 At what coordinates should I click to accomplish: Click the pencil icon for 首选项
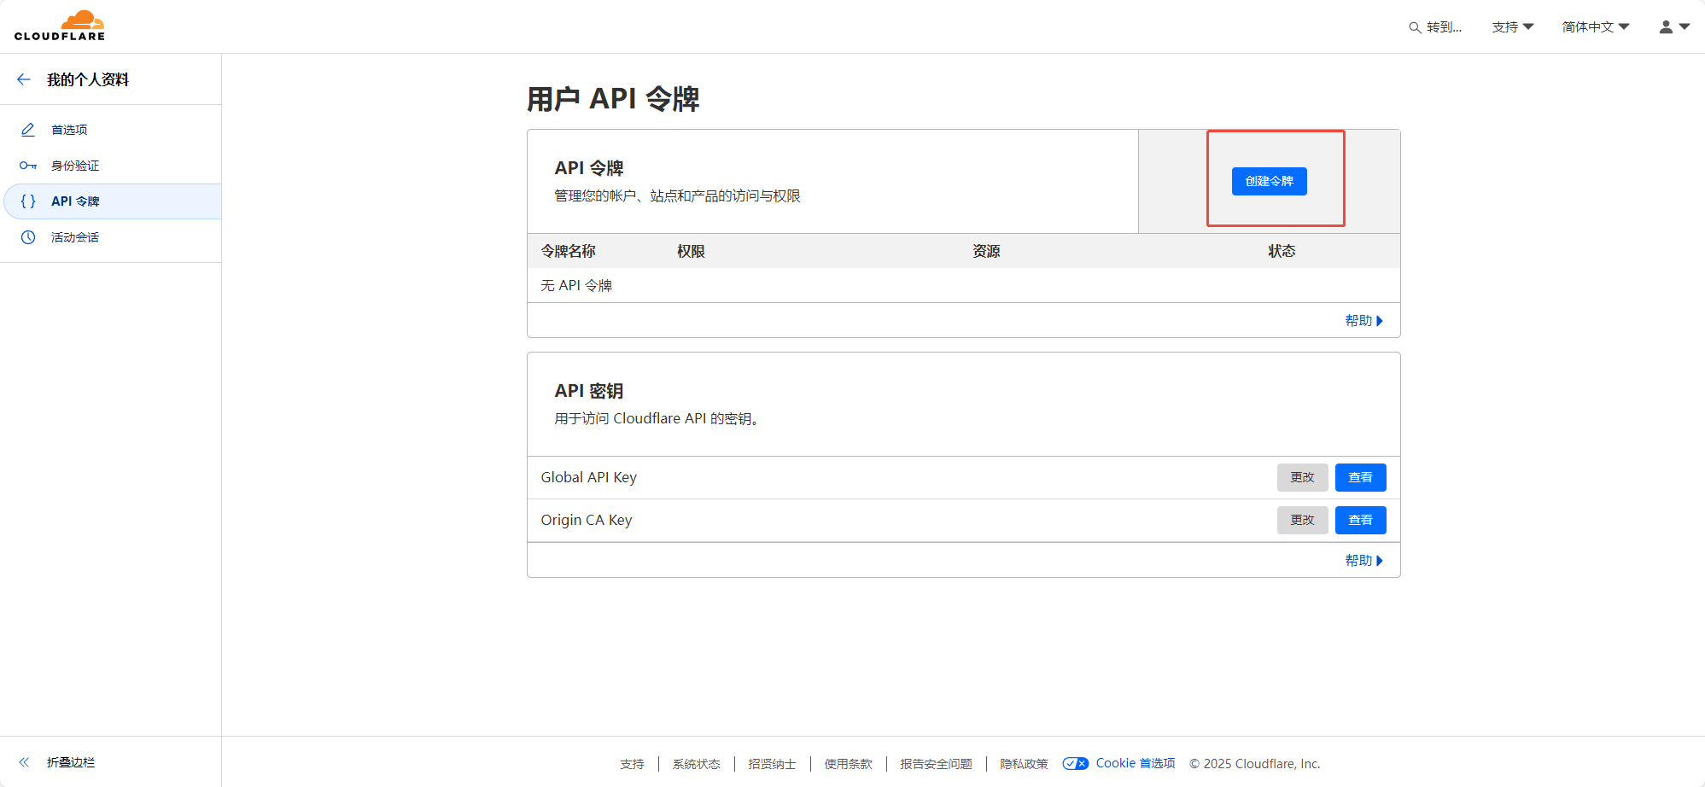28,130
